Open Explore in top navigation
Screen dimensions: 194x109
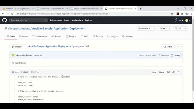click(x=88, y=20)
